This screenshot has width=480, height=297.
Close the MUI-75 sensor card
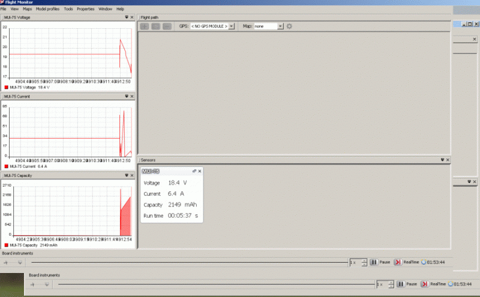point(200,171)
